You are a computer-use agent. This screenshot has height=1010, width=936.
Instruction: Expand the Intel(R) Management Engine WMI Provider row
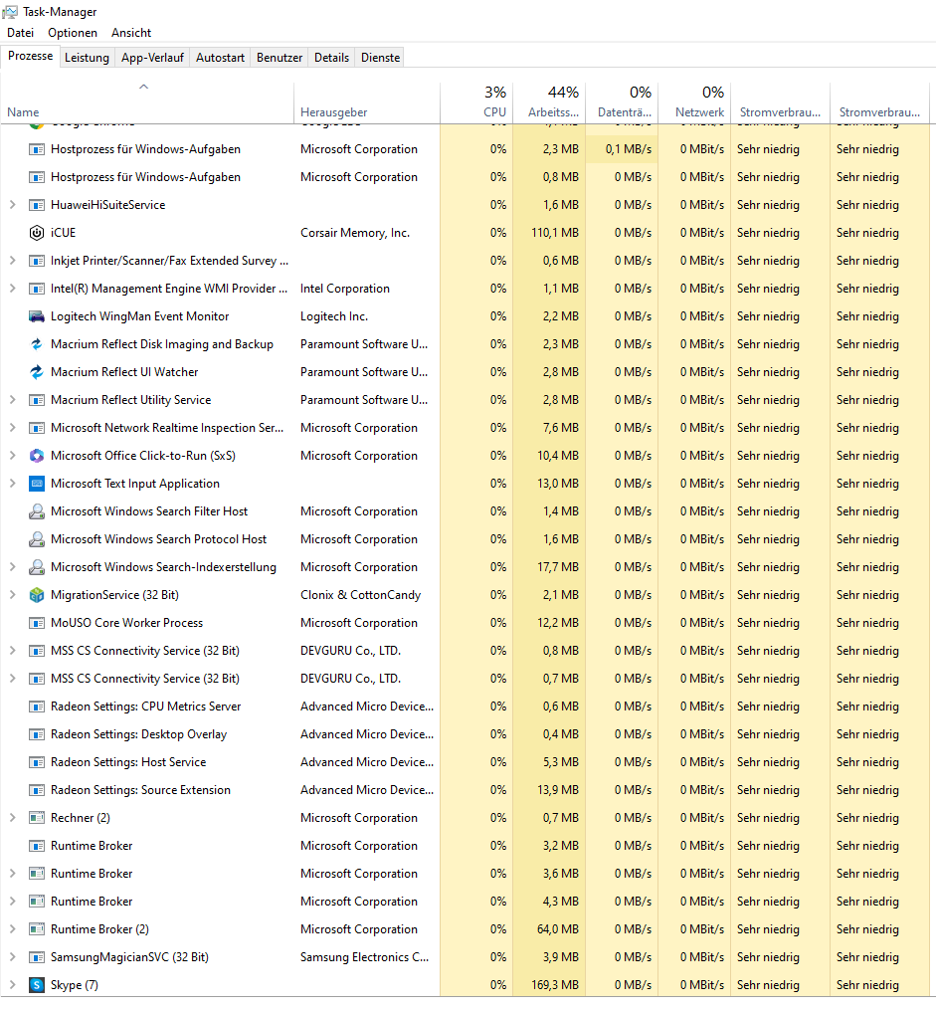click(x=12, y=289)
